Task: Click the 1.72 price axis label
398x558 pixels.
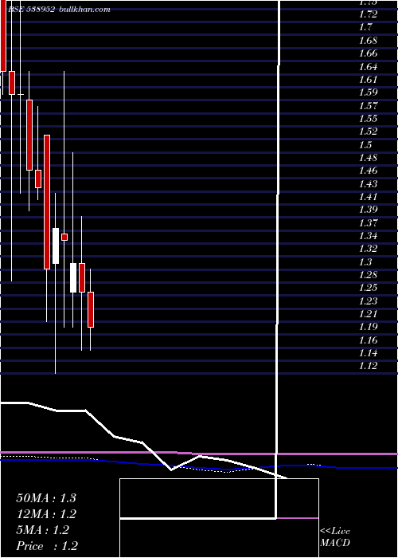Action: 368,14
